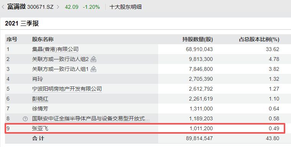
Task: Click ownership ratio 3.82
Action: click(274, 69)
